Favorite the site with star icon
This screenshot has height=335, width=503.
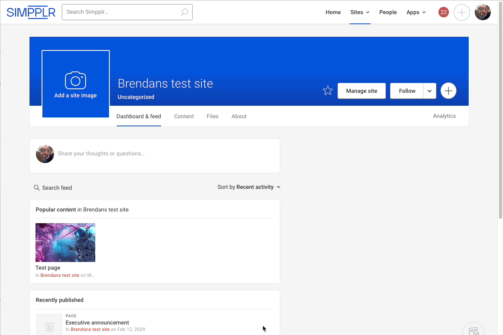[x=327, y=91]
